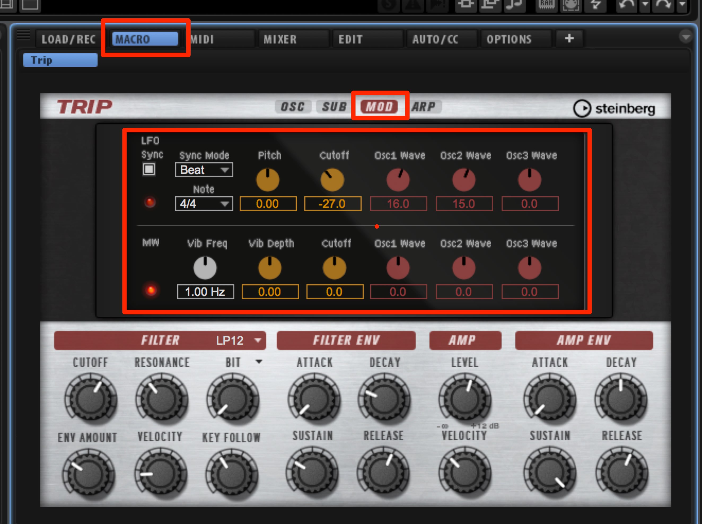702x524 pixels.
Task: Open the ARP page button
Action: (x=424, y=106)
